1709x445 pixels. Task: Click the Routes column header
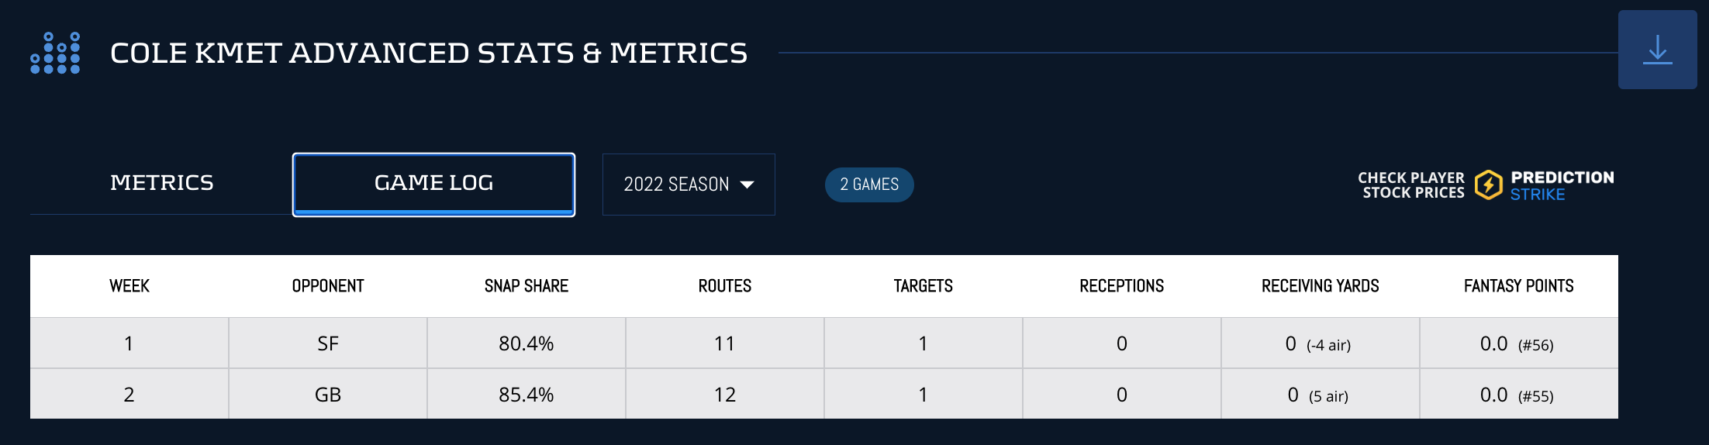(725, 286)
